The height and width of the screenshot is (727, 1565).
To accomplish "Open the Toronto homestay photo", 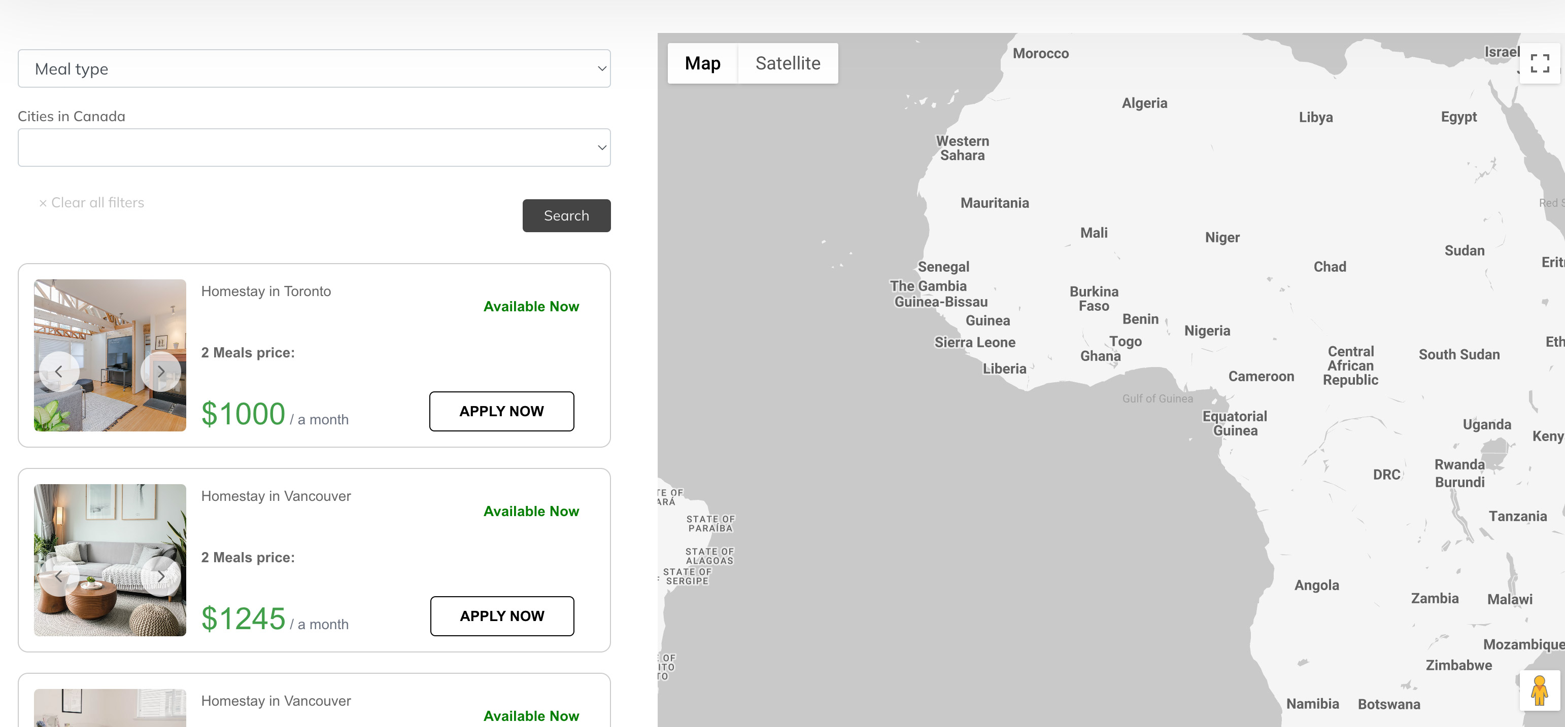I will (110, 355).
